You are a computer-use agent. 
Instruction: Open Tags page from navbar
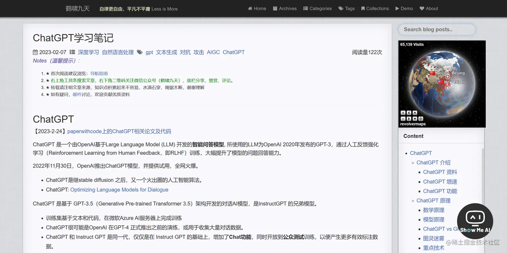pos(346,8)
